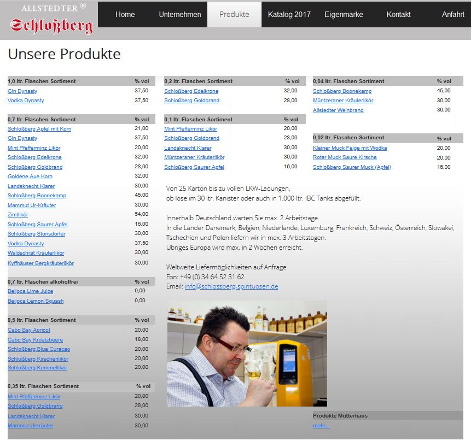The width and height of the screenshot is (471, 441).
Task: Click the 54,00 value beside Zimtlikör
Action: click(x=142, y=214)
